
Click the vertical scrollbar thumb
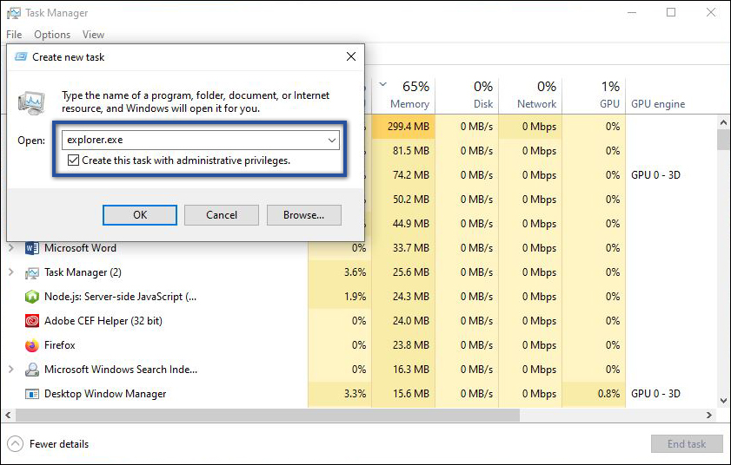point(723,140)
